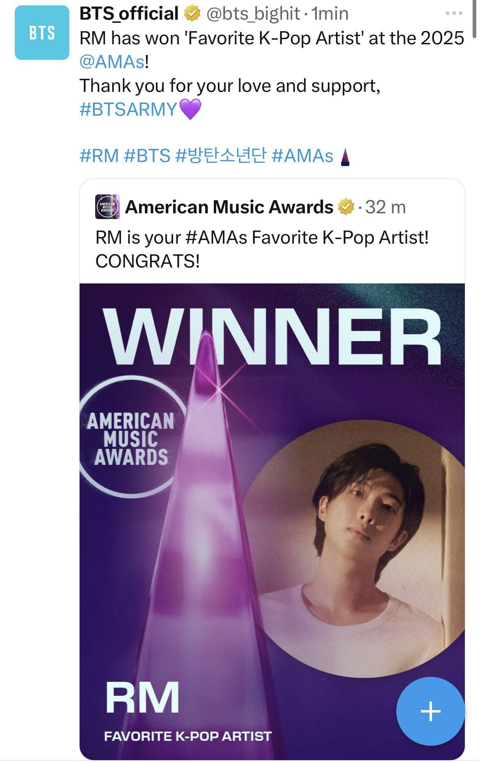This screenshot has width=480, height=763.
Task: Open the American Music Awards avatar
Action: (107, 207)
